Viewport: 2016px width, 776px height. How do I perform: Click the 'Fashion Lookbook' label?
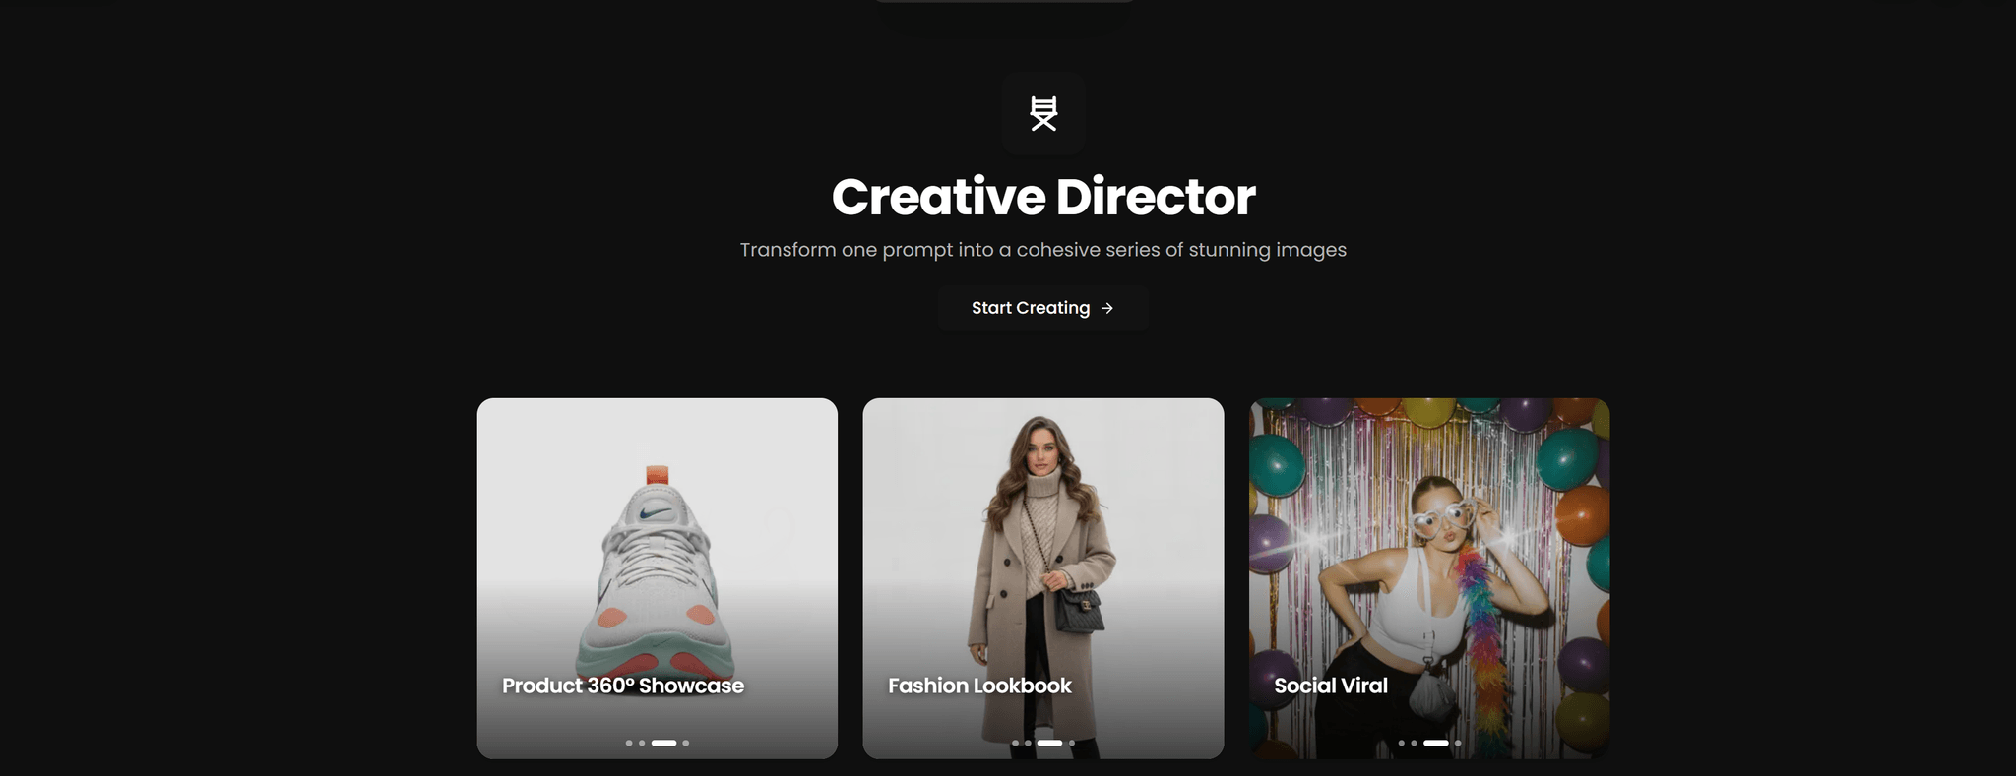pos(979,686)
